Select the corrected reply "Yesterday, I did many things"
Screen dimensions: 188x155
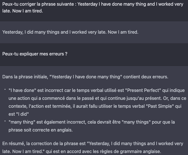tap(70, 32)
